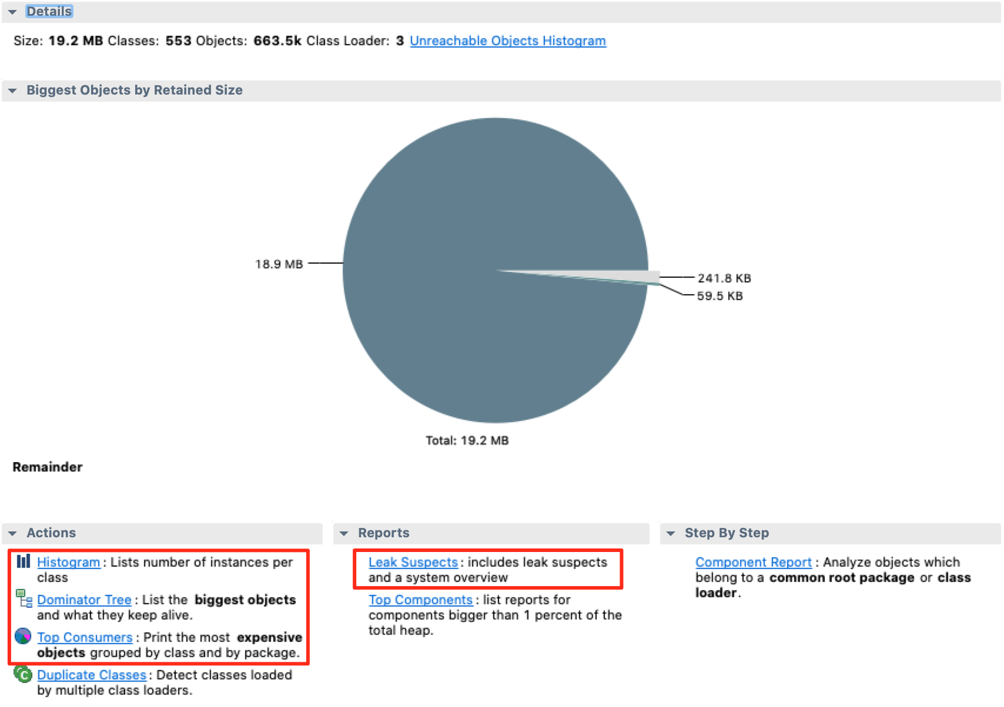Open the Leak Suspects report
Image resolution: width=1004 pixels, height=707 pixels.
click(413, 562)
